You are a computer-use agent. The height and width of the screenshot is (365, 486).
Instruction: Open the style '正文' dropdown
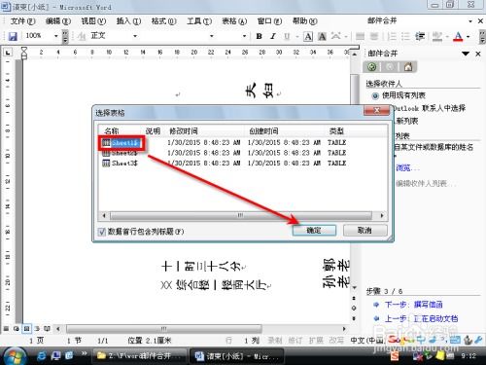tap(135, 36)
